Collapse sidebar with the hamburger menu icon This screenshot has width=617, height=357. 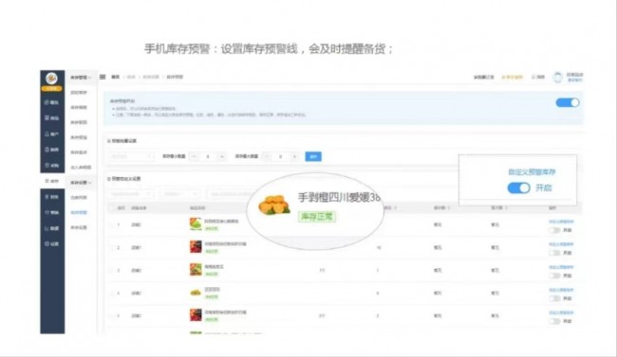tap(103, 77)
